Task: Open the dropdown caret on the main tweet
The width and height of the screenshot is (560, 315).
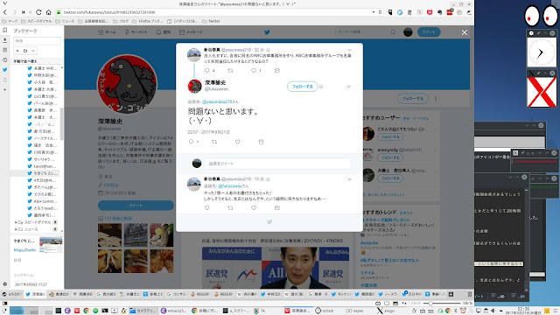Action: (349, 87)
